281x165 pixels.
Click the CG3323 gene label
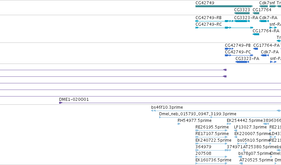click(x=242, y=10)
